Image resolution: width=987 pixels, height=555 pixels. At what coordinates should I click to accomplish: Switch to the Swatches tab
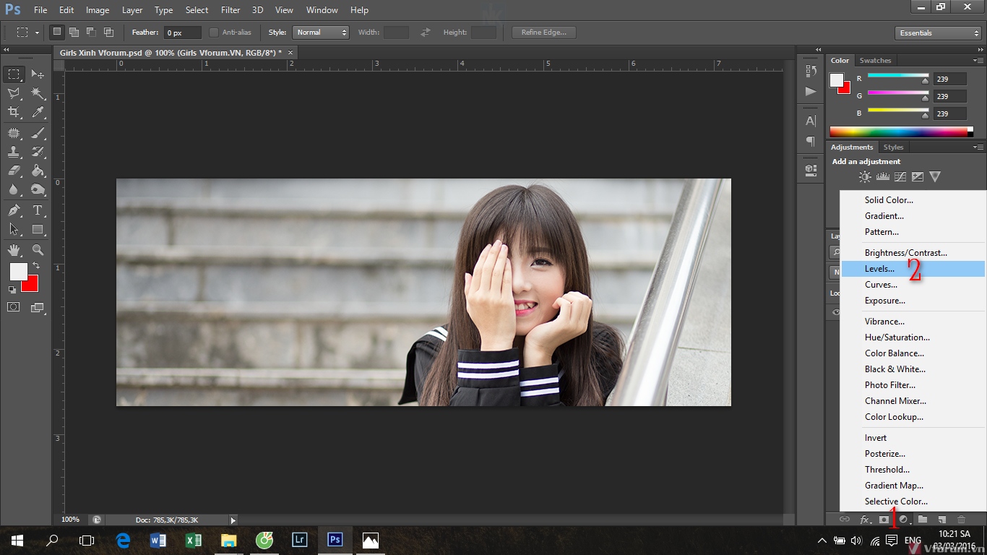pos(875,60)
